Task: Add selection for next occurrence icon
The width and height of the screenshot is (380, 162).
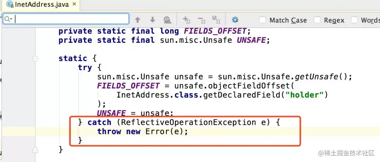Action: pyautogui.click(x=186, y=20)
